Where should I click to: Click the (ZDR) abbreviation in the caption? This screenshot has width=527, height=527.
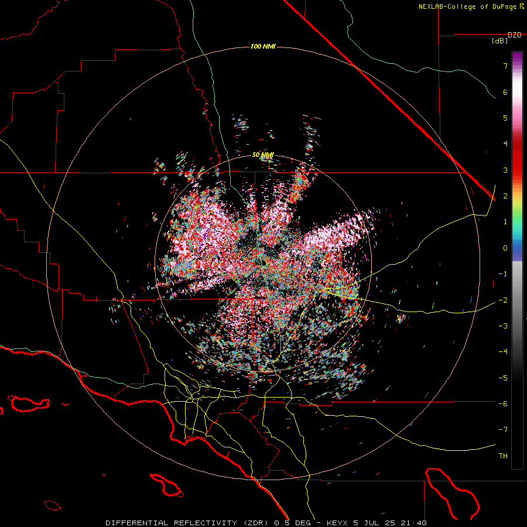[x=255, y=523]
